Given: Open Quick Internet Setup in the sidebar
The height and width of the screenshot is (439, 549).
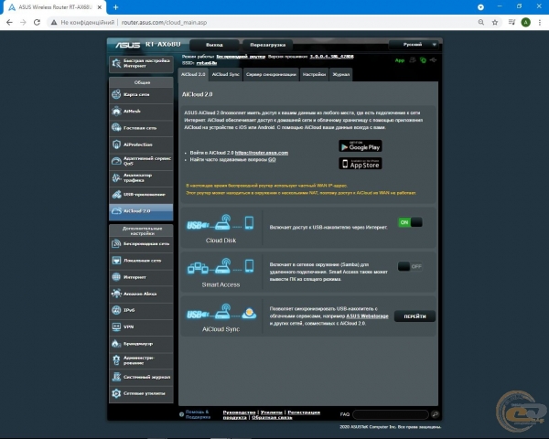Looking at the screenshot, I should (x=141, y=64).
